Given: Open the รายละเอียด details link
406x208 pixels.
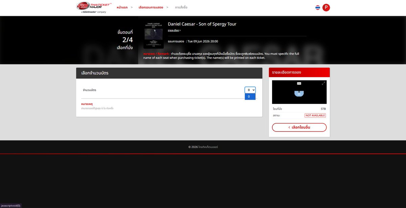Looking at the screenshot, I should [x=174, y=30].
